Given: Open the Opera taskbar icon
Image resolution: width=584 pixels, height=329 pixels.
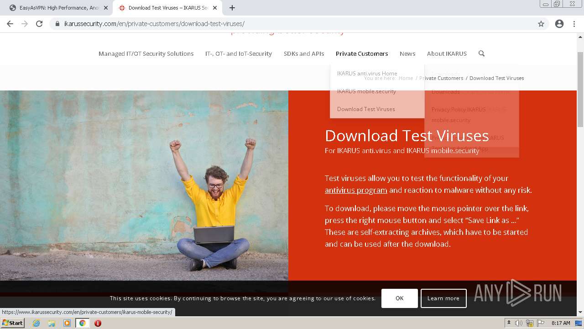Looking at the screenshot, I should (98, 323).
